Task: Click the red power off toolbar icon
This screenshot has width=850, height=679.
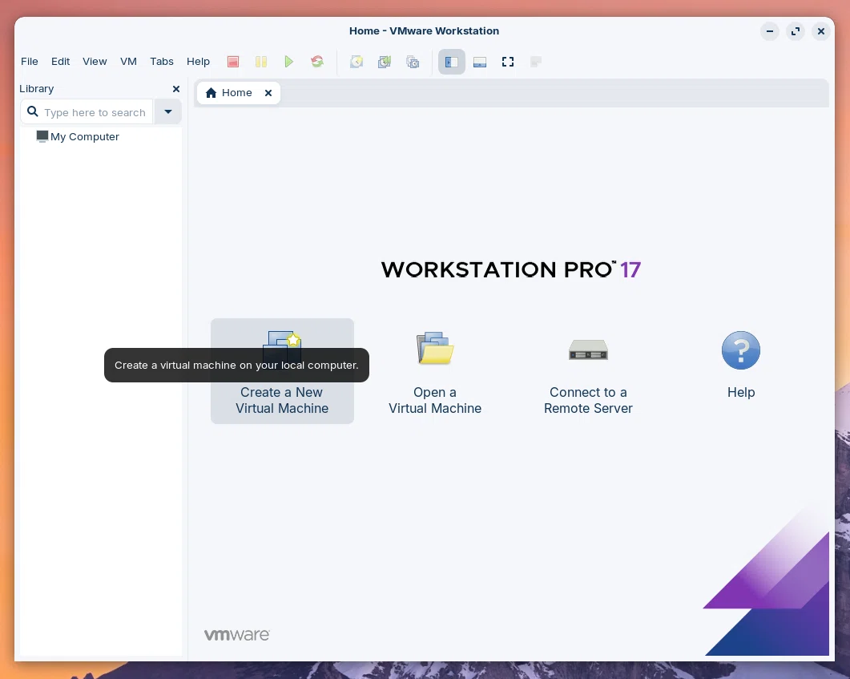Action: (233, 62)
